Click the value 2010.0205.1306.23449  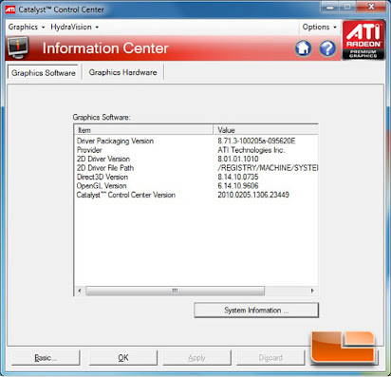pyautogui.click(x=253, y=195)
